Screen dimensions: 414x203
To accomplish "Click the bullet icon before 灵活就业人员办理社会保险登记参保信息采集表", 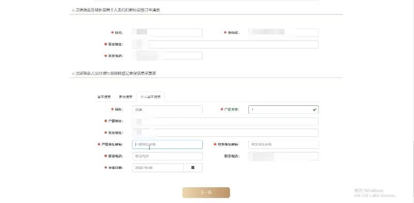I will pos(73,74).
